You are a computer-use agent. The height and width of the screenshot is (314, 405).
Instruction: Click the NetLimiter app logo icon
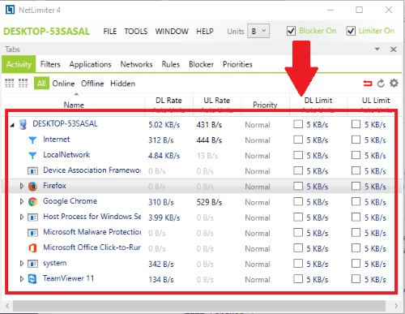tap(10, 10)
